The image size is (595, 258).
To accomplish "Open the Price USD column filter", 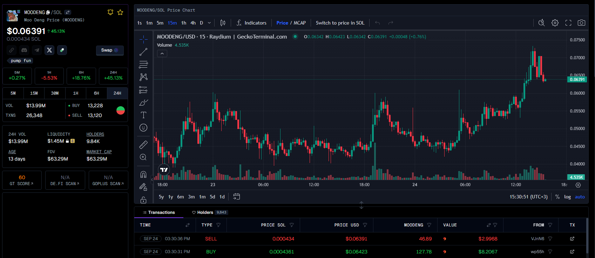I will point(365,225).
